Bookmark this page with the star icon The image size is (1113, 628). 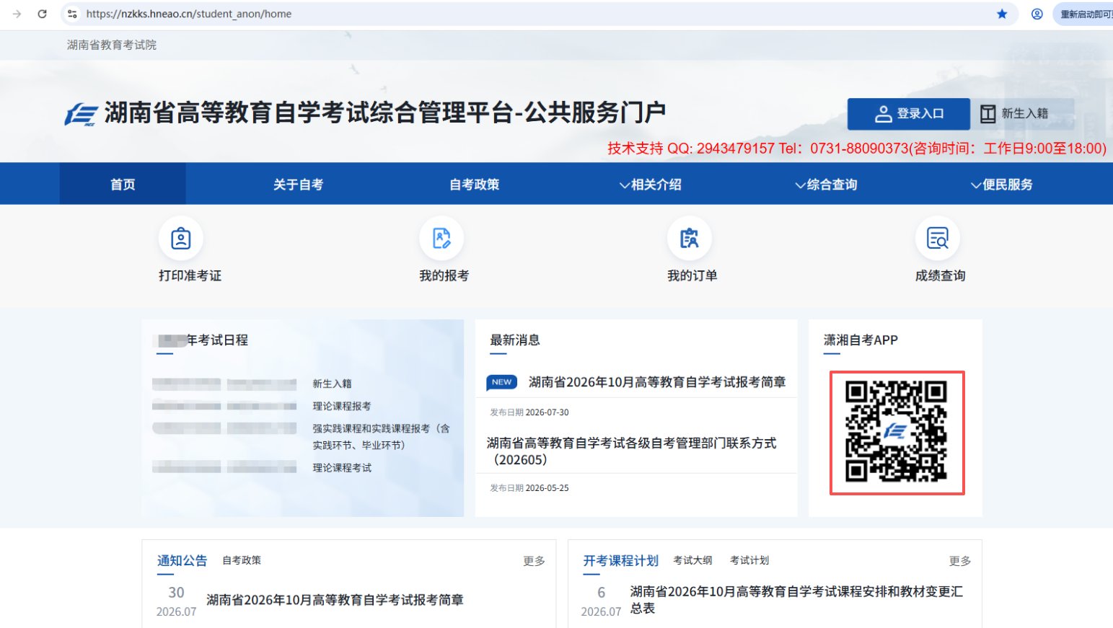[x=1002, y=14]
